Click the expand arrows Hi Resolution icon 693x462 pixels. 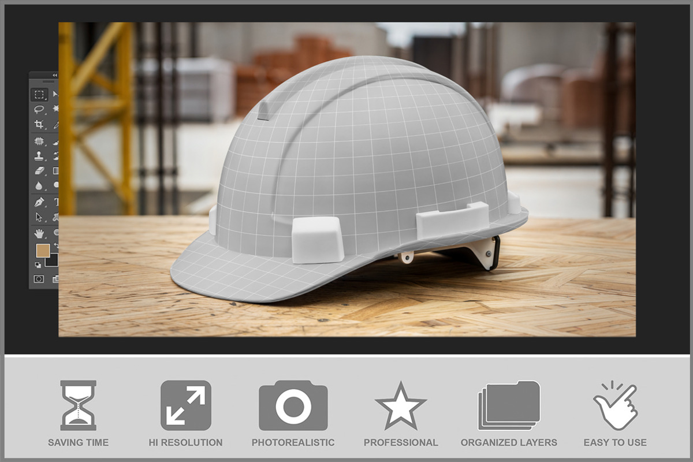185,405
